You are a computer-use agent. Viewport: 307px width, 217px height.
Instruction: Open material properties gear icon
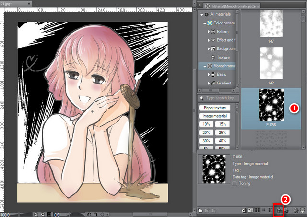pos(295,211)
